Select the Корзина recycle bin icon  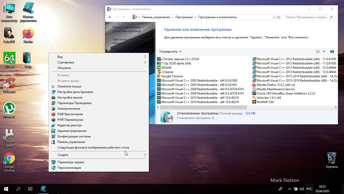(x=332, y=160)
